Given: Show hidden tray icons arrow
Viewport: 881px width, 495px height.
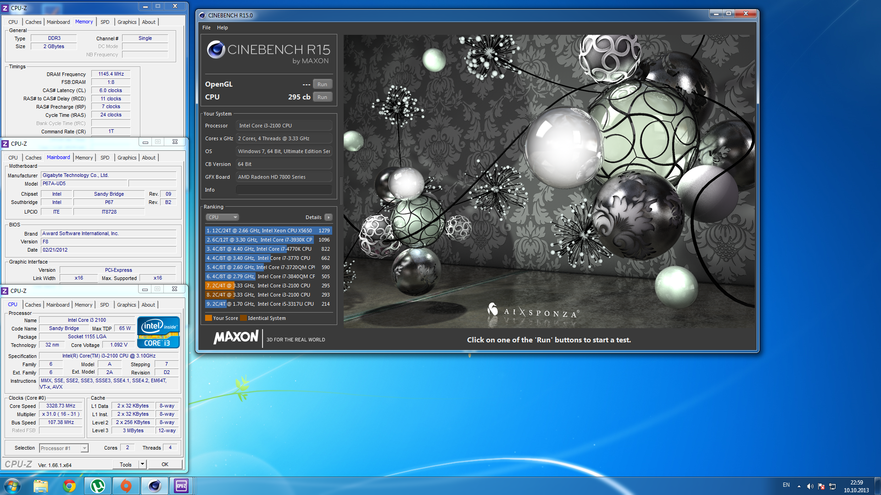Looking at the screenshot, I should click(x=799, y=486).
